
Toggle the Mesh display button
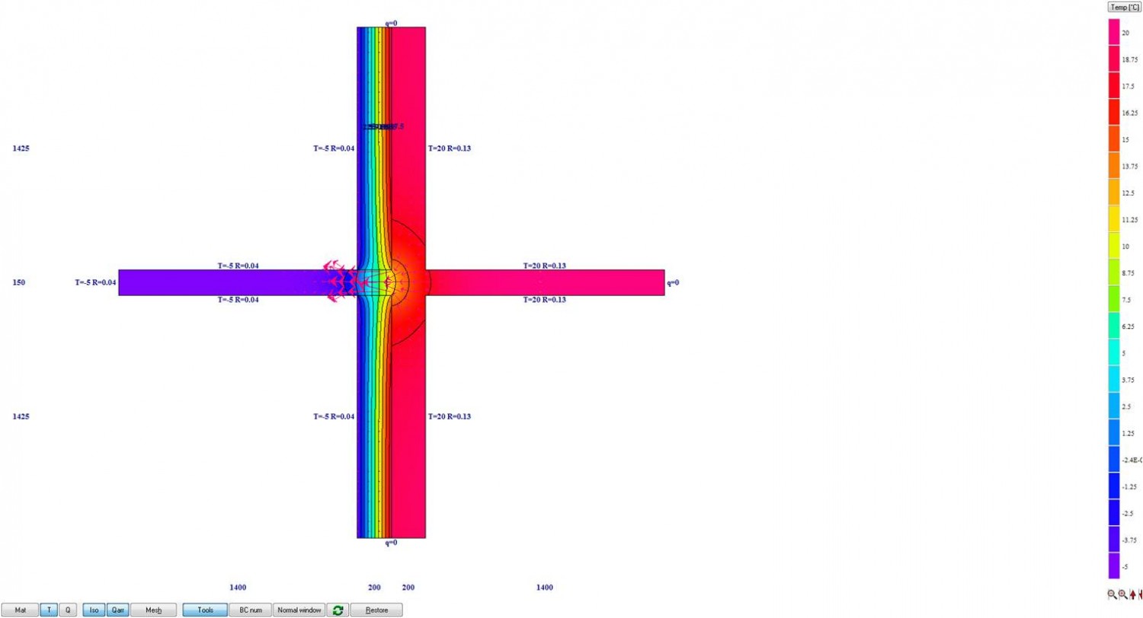[x=153, y=610]
